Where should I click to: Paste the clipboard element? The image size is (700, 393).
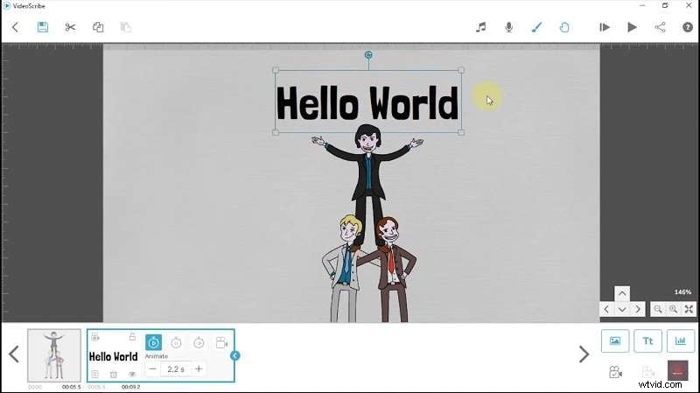(126, 27)
